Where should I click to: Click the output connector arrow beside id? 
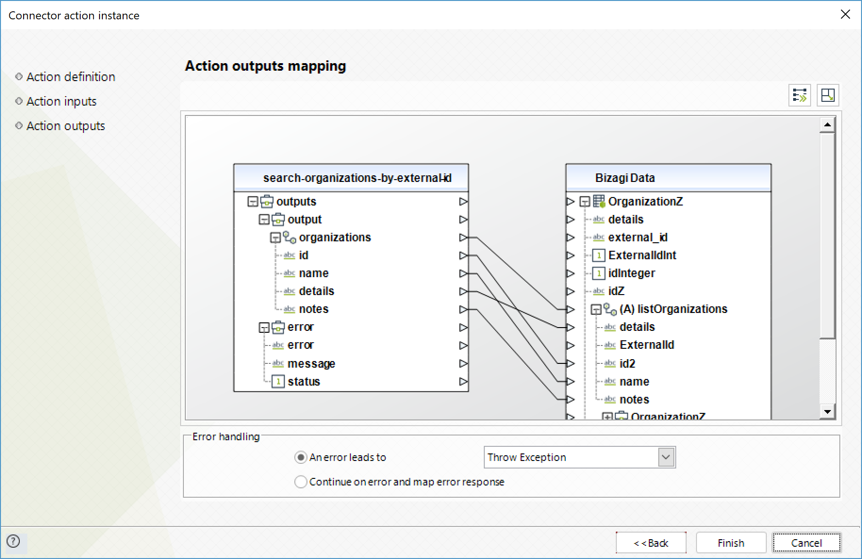(x=464, y=255)
